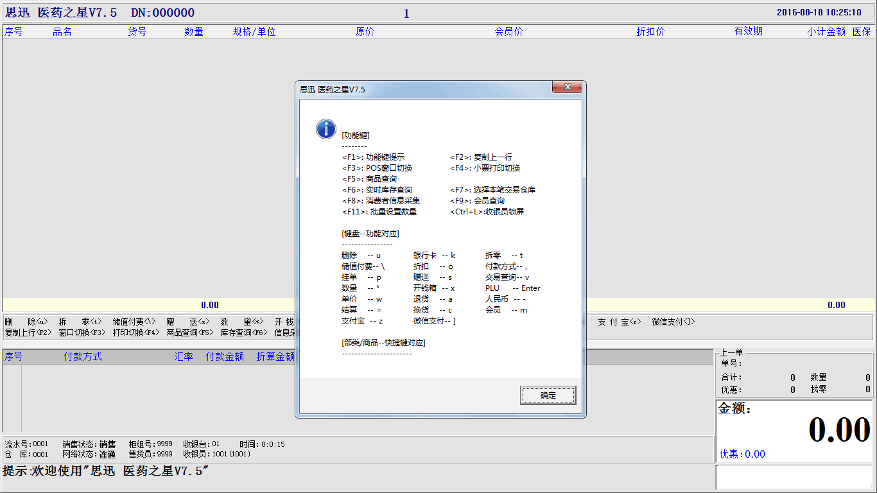Click the 库存查询<F6> shortcut label

tap(244, 333)
